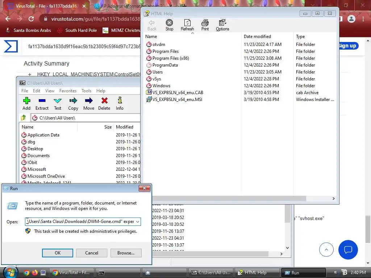Select the vSys folder in HTML Help
Viewport: 371px width, 278px height.
[x=154, y=79]
